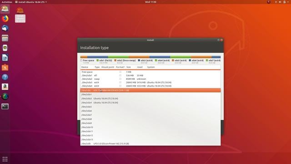Open the Ubuntu installer icon in the dock

point(5,9)
